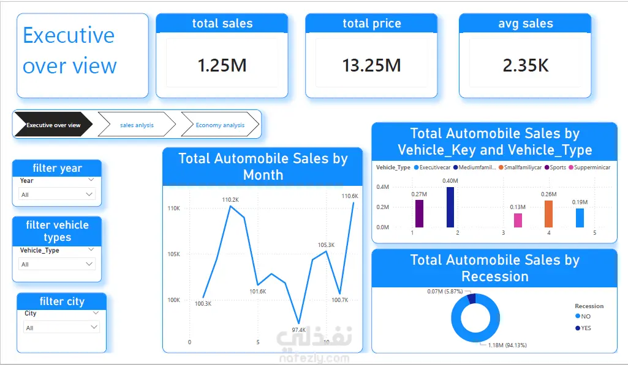Open the Year All dropdown
The image size is (628, 365).
point(57,194)
